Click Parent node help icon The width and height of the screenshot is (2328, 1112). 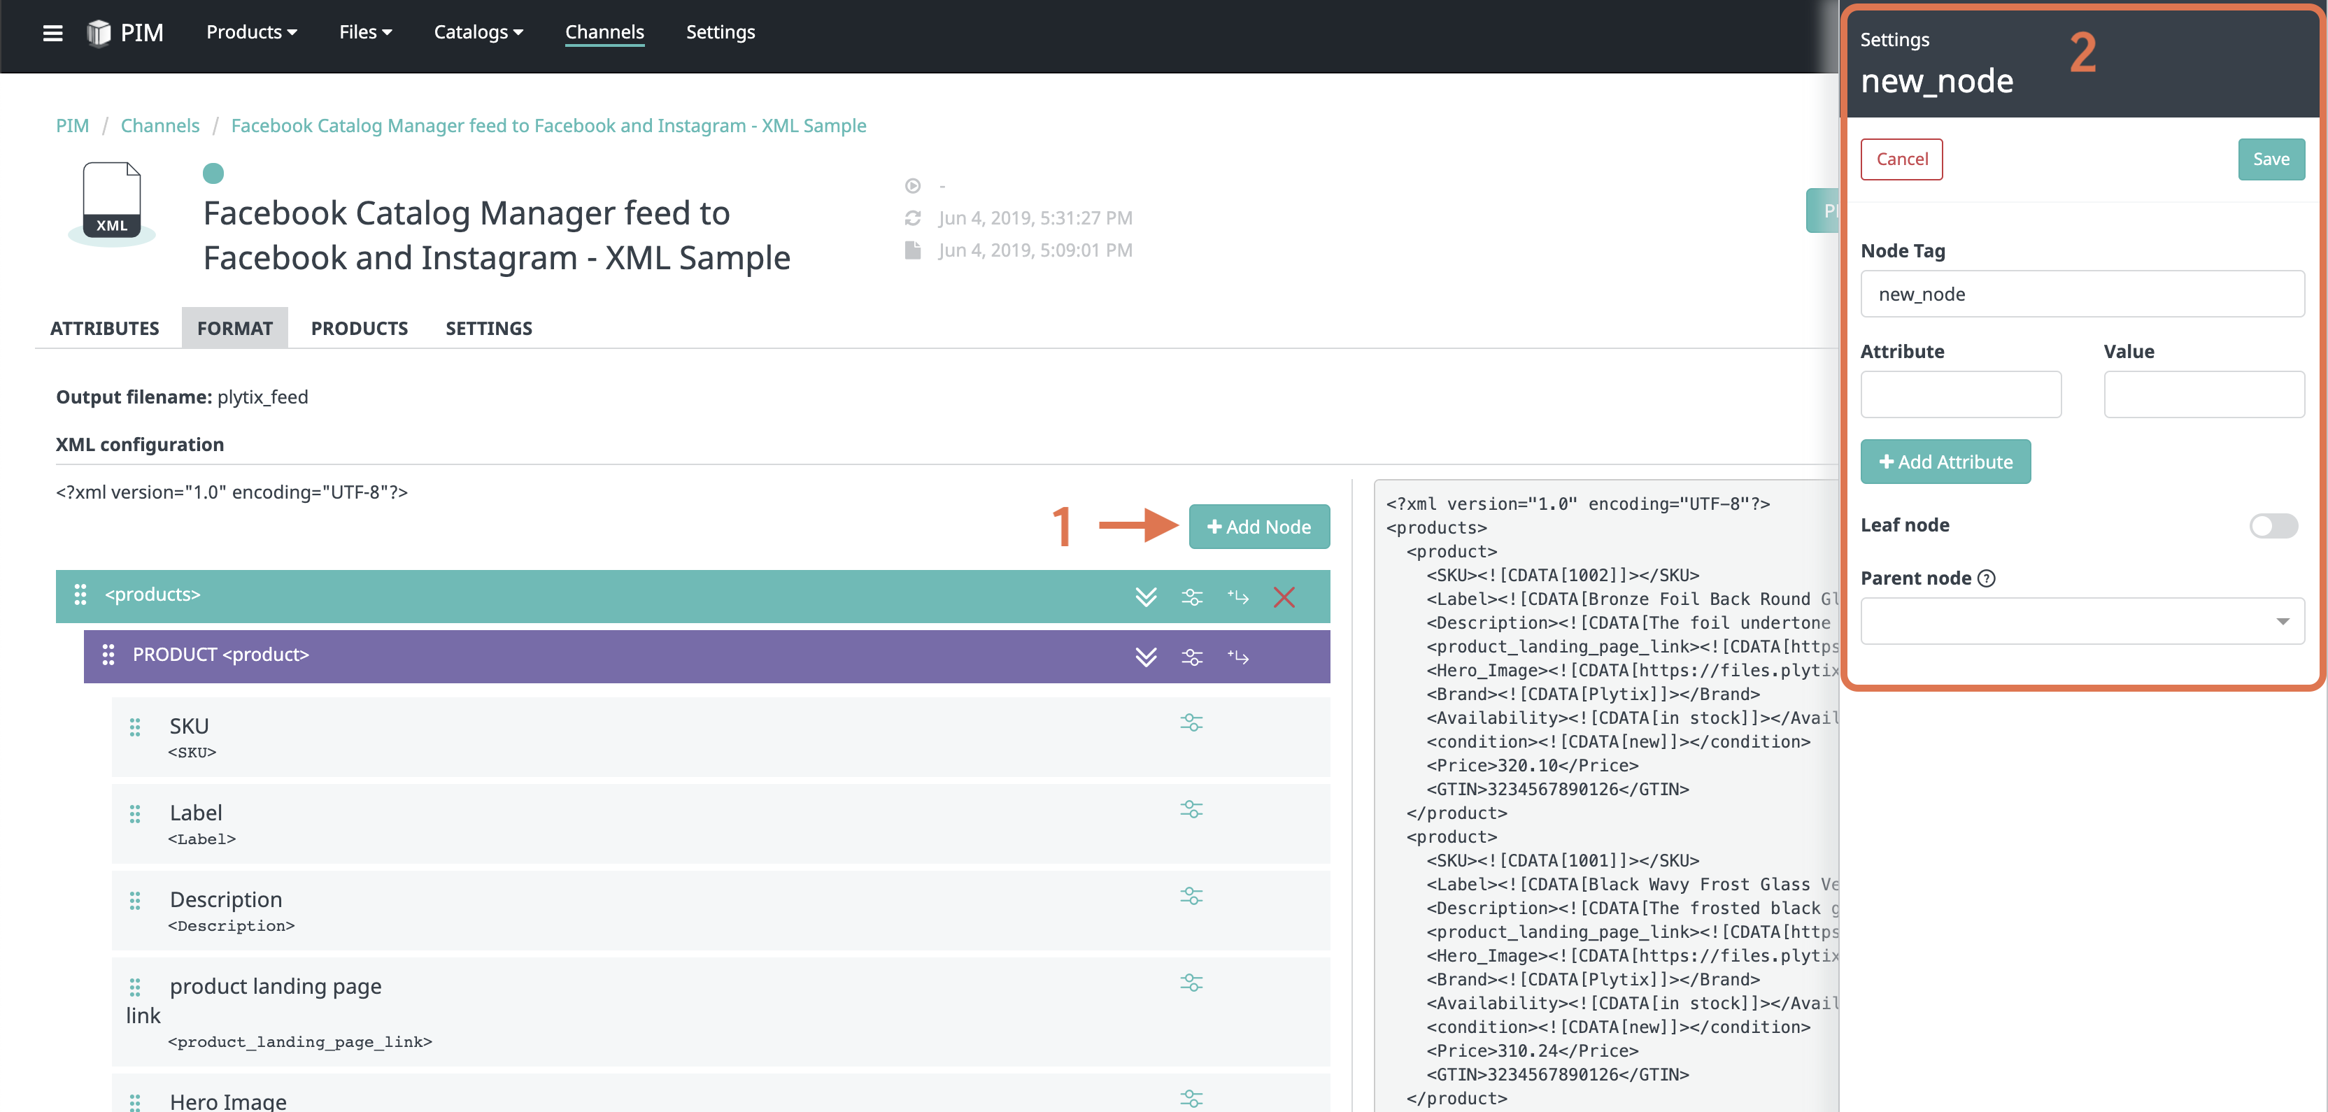coord(1987,579)
